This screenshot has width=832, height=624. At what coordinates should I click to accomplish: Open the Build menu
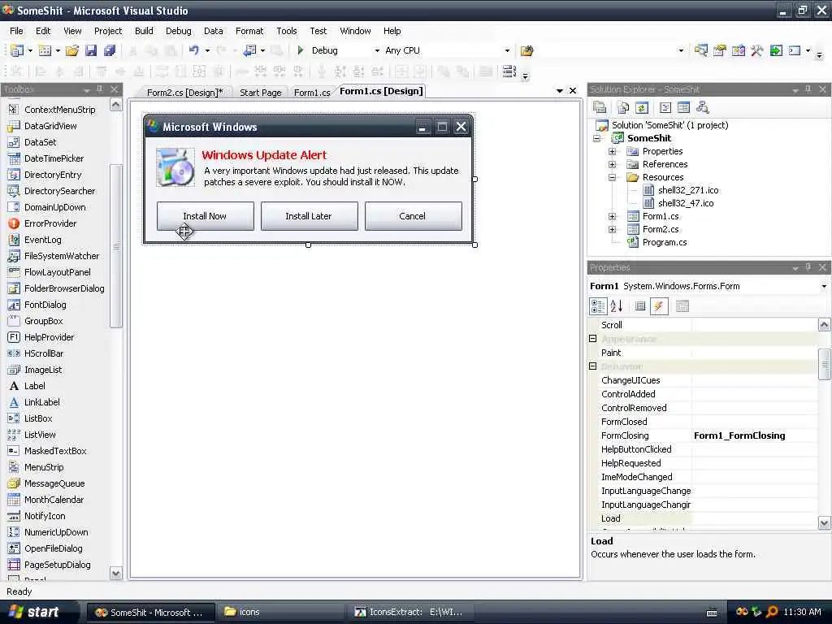tap(144, 31)
